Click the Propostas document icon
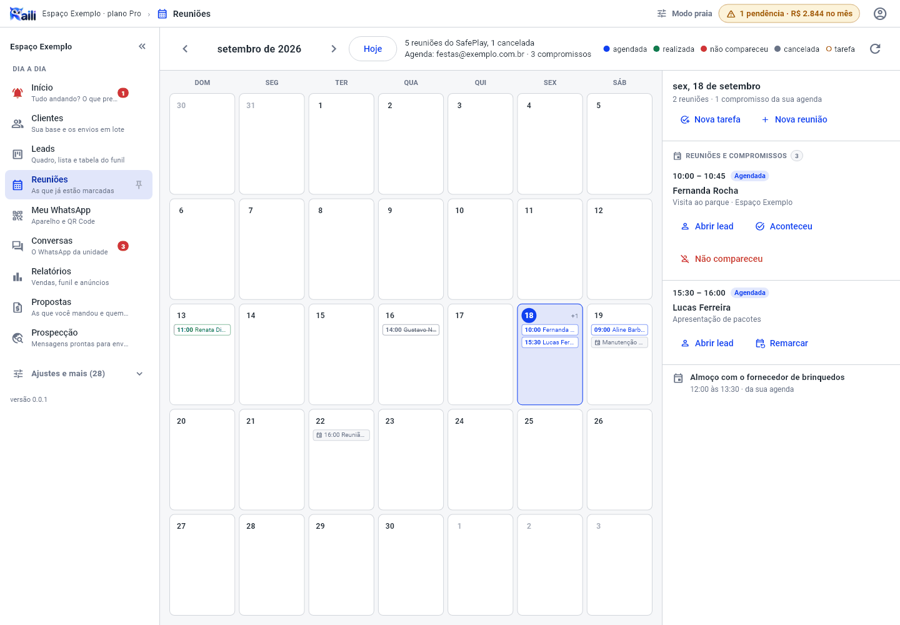This screenshot has height=625, width=900. (x=17, y=307)
